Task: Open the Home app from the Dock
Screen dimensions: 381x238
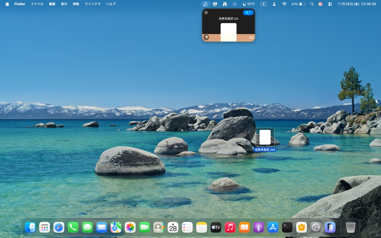Action: click(x=301, y=227)
